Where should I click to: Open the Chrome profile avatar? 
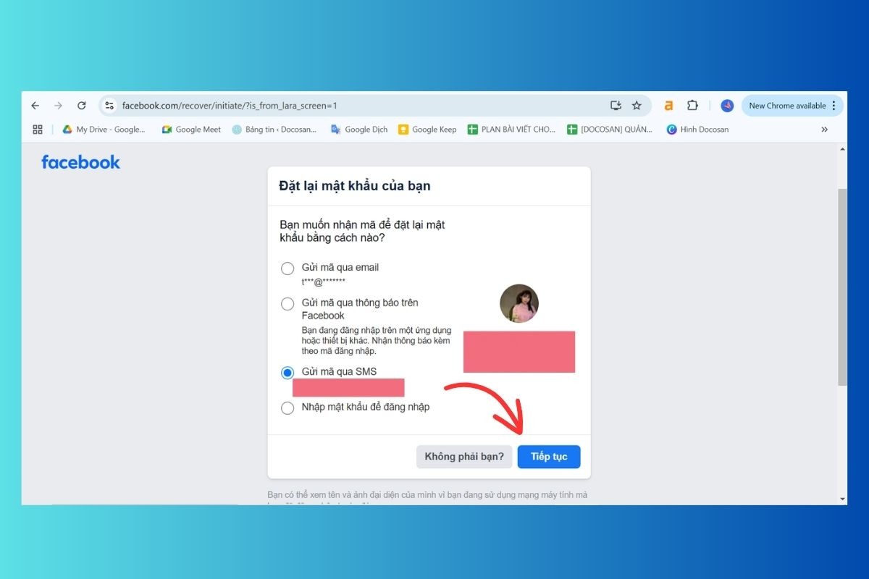point(727,106)
